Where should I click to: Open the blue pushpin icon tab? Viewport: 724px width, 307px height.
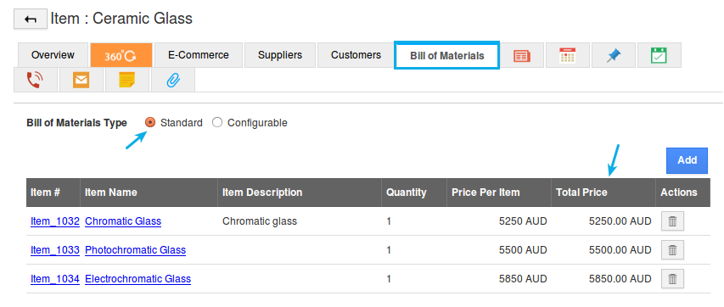[x=614, y=55]
